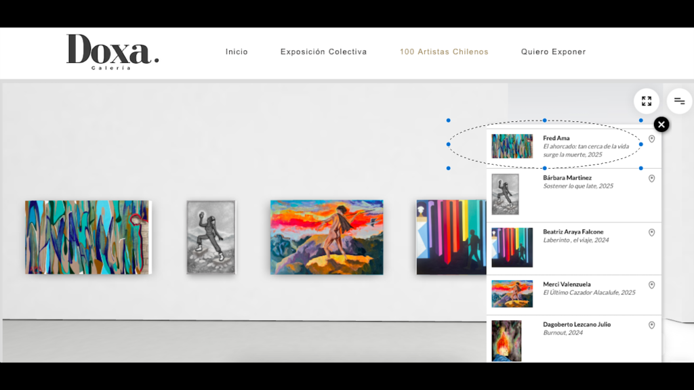
Task: Open the Quiero Exponer page
Action: point(553,51)
